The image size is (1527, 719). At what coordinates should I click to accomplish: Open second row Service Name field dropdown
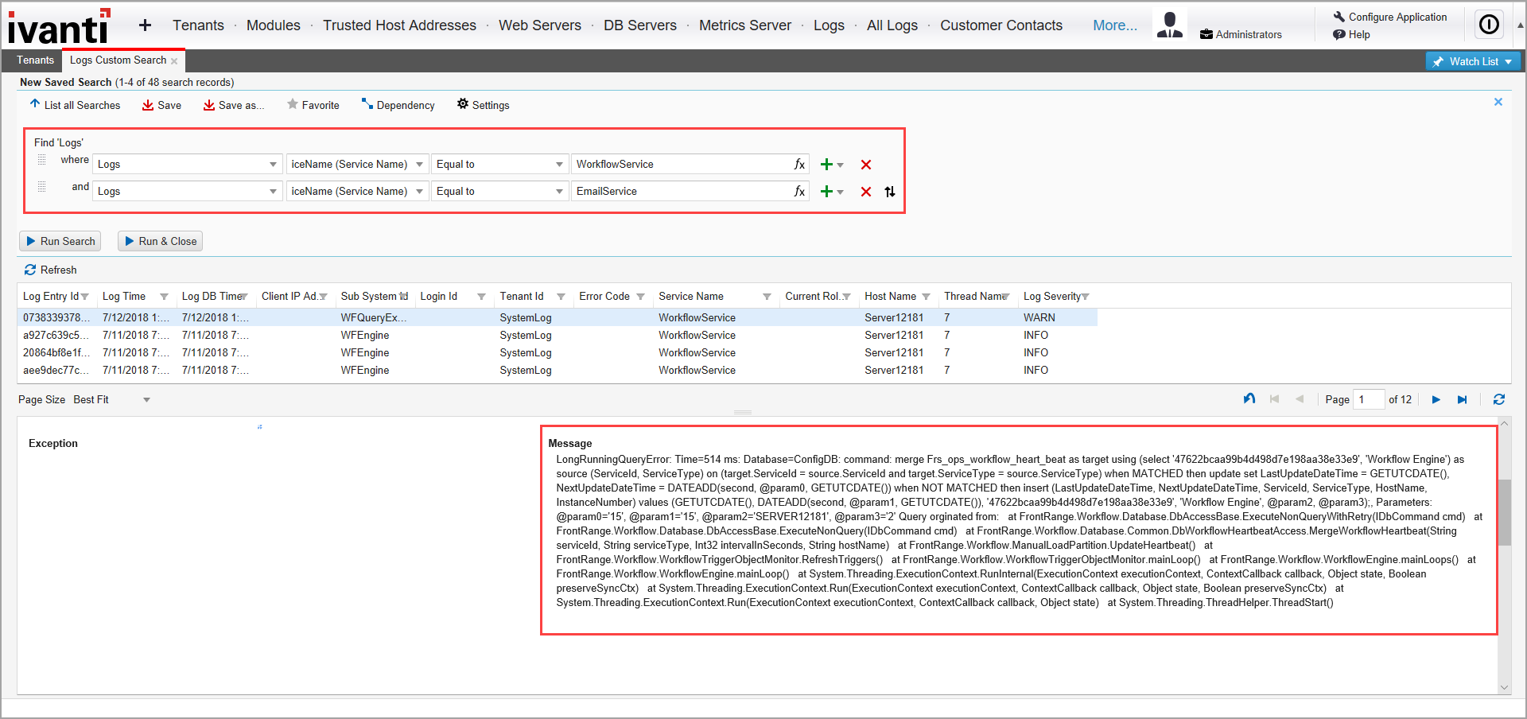coord(419,192)
